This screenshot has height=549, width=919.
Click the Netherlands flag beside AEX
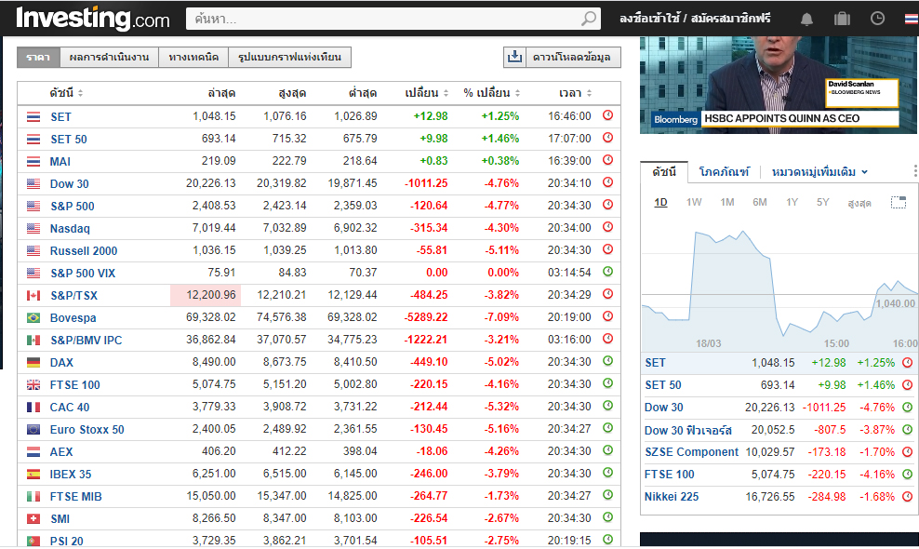coord(33,451)
